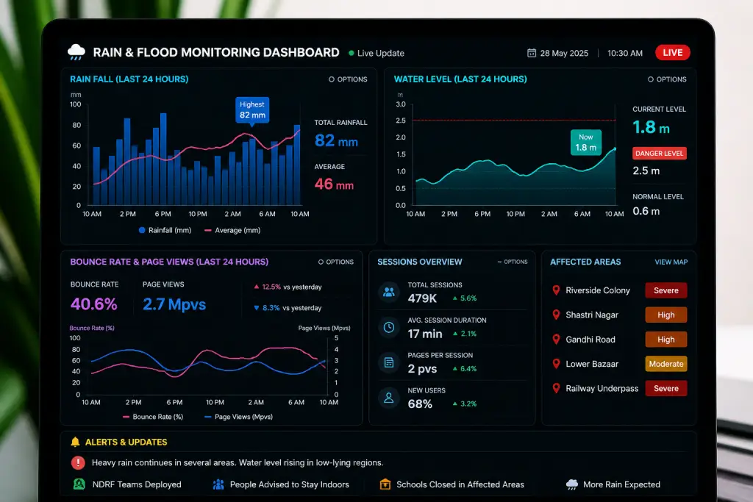753x502 pixels.
Task: Click the green up arrow next to 2.1%
Action: [454, 334]
